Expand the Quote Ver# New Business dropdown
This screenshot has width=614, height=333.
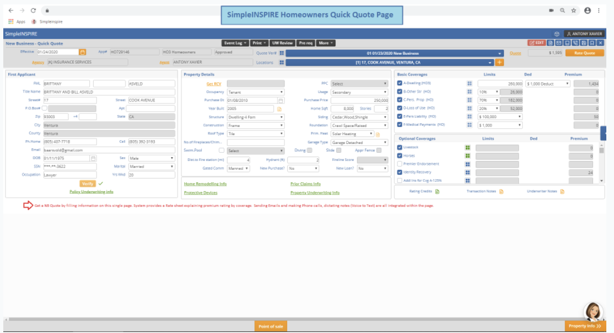tap(394, 53)
